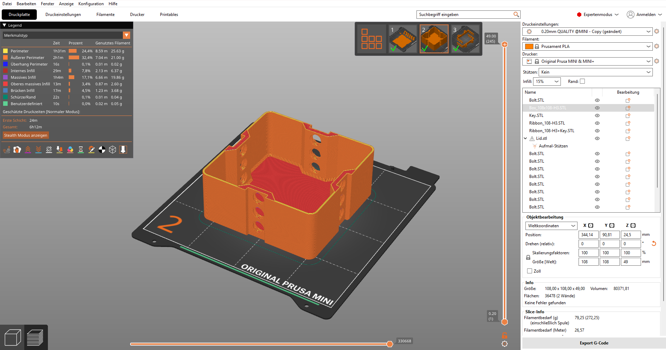This screenshot has width=666, height=350.
Task: Switch to the Filamente tab
Action: [106, 15]
